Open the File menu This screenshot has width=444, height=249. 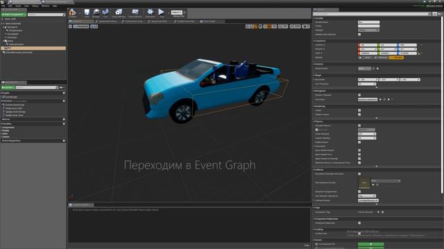(x=3, y=6)
